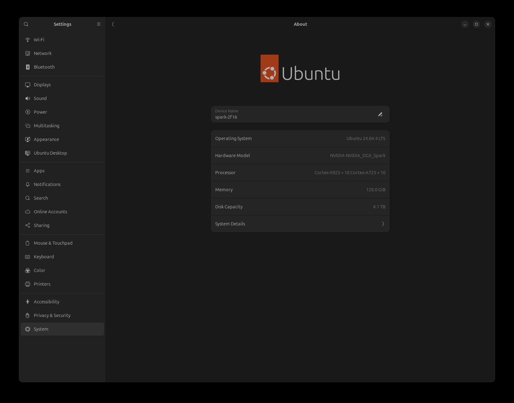Go back using the header back arrow
Screen dimensions: 514x403
(113, 24)
